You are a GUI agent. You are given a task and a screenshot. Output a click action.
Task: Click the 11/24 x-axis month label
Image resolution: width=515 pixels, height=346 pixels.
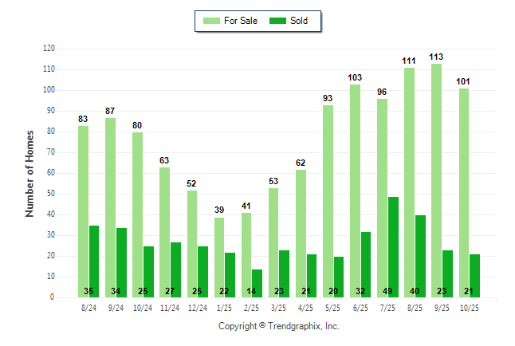coord(171,305)
